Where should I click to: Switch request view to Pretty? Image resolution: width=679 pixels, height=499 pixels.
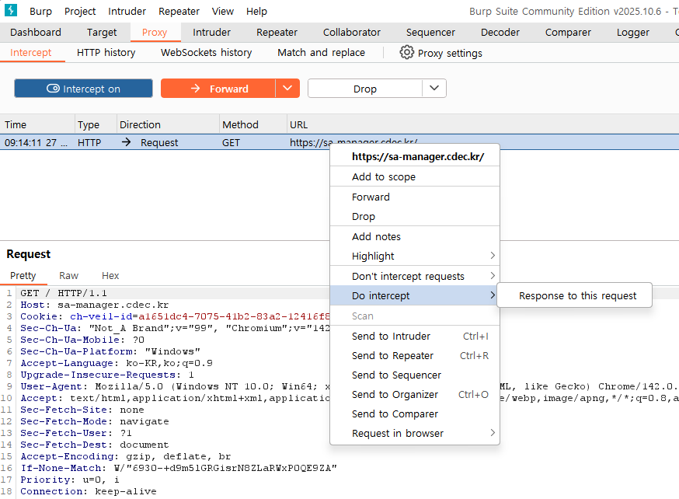coord(23,275)
